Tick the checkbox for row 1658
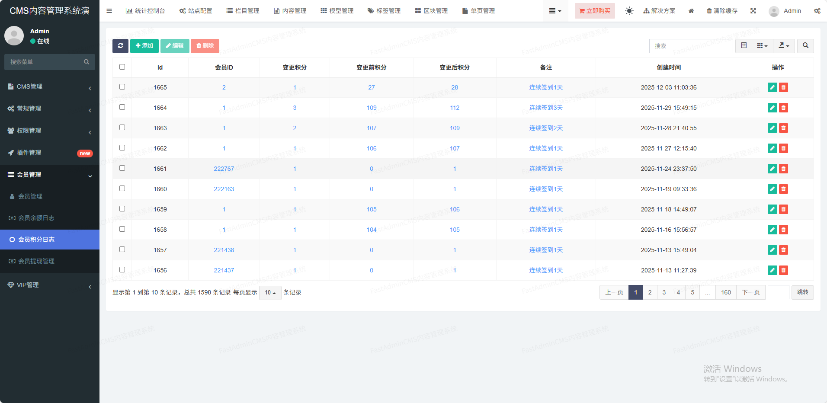The height and width of the screenshot is (403, 827). 122,229
